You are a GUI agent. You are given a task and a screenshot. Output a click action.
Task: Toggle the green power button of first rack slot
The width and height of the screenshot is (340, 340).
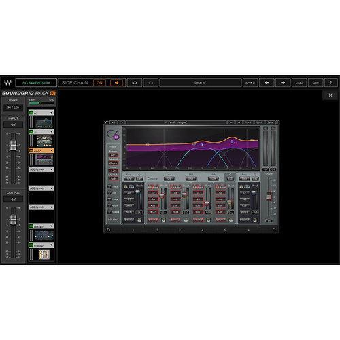click(x=31, y=113)
